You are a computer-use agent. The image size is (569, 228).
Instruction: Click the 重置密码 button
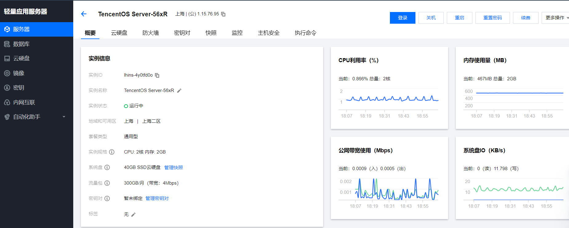[493, 18]
